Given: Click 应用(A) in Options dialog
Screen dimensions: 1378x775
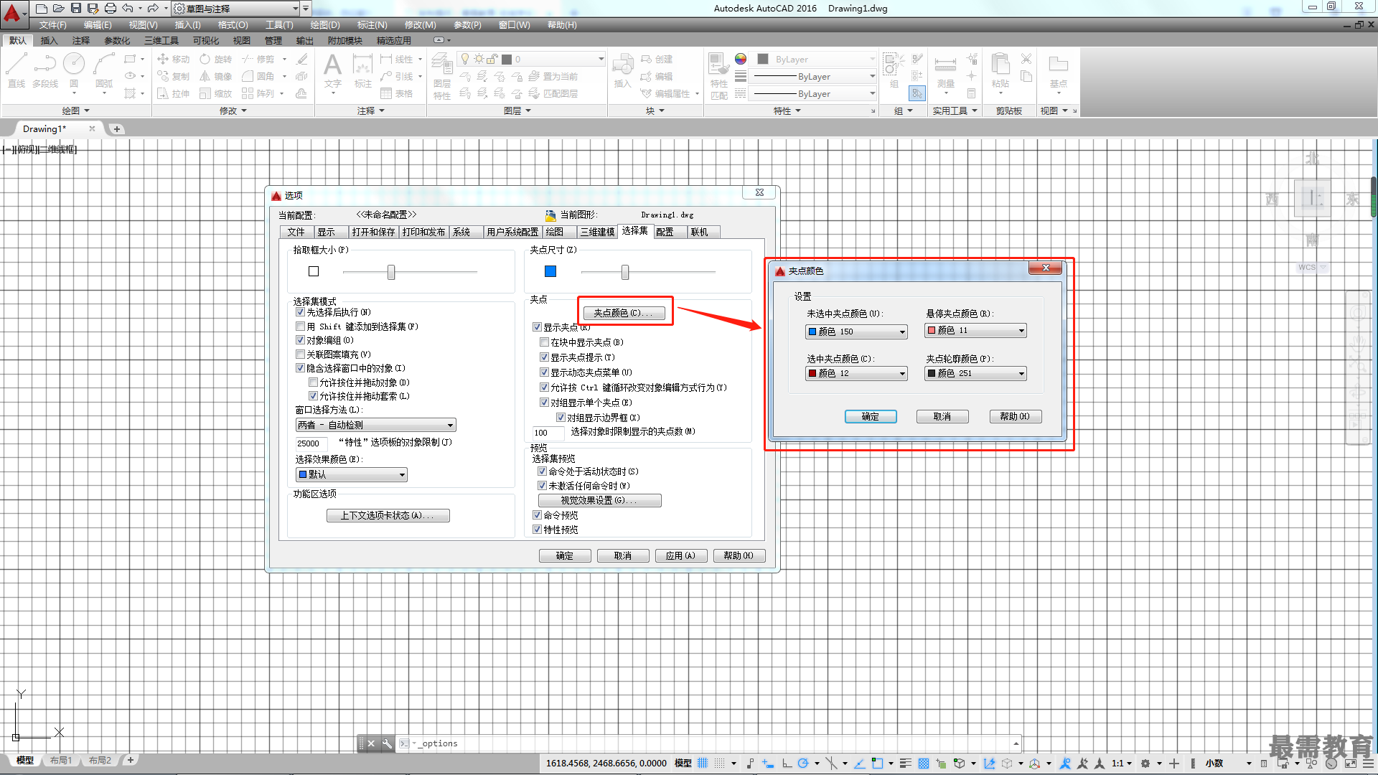Looking at the screenshot, I should click(680, 555).
